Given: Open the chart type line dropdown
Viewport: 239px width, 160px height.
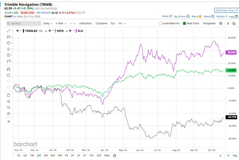Looking at the screenshot, I should [x=73, y=23].
